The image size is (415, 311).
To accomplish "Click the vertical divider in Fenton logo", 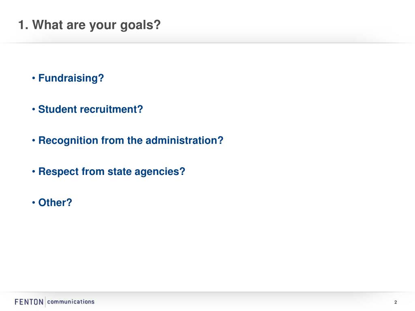I will (x=45, y=302).
